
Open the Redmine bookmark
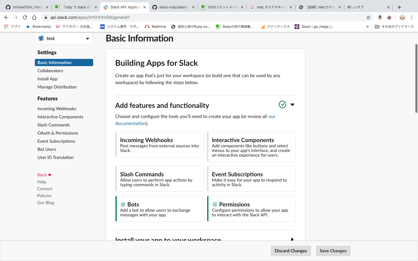point(155,27)
